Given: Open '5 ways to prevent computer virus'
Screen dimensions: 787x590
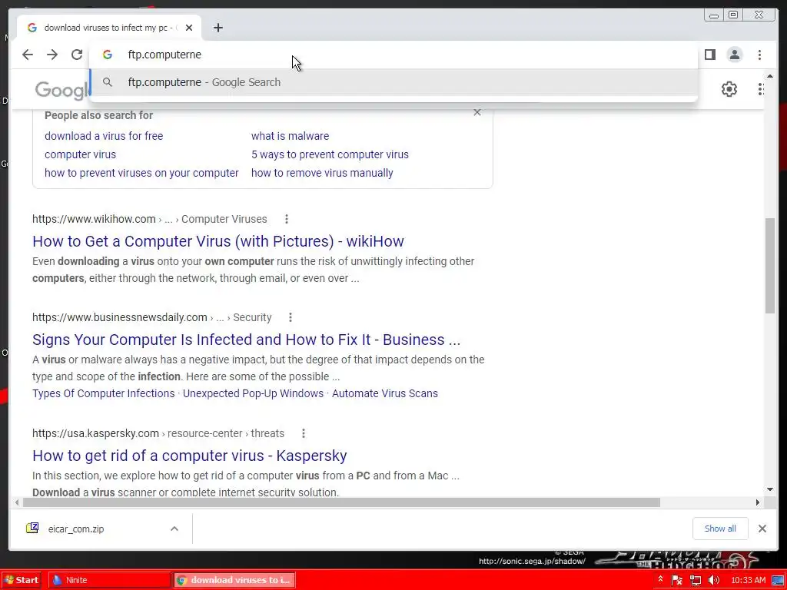Looking at the screenshot, I should coord(330,154).
